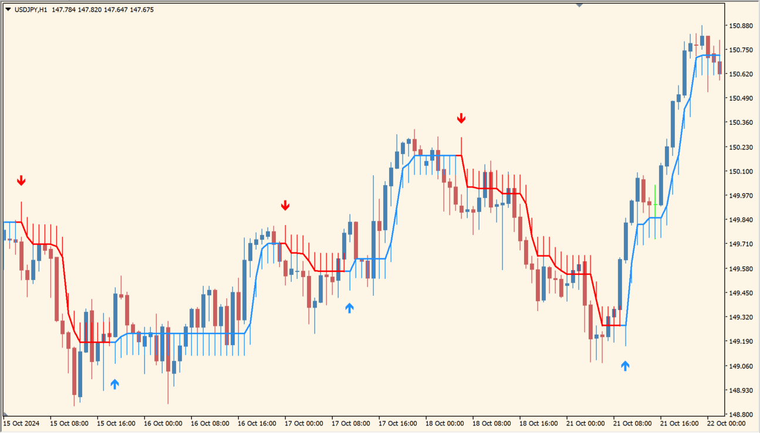The image size is (760, 433).
Task: Click the 16 Oct 16:00 time label
Action: pos(257,423)
